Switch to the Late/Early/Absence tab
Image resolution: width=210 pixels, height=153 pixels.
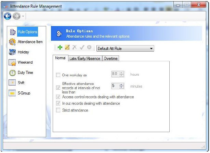[x=85, y=59]
